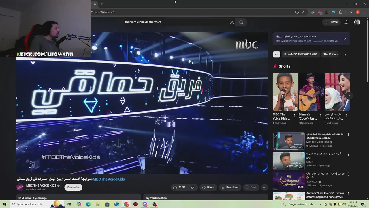This screenshot has height=208, width=369.
Task: Select the 'All' filter chip
Action: click(x=276, y=54)
